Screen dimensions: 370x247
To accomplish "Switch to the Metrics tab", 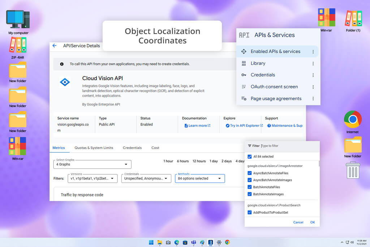I will (x=59, y=148).
